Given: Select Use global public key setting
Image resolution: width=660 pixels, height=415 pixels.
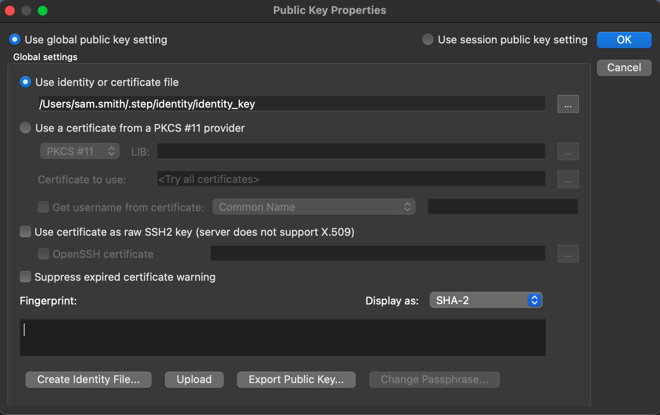Looking at the screenshot, I should [15, 40].
